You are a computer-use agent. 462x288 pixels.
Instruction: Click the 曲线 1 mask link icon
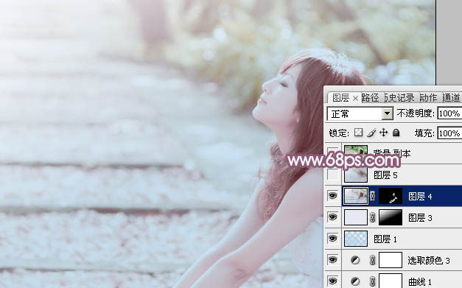point(373,281)
